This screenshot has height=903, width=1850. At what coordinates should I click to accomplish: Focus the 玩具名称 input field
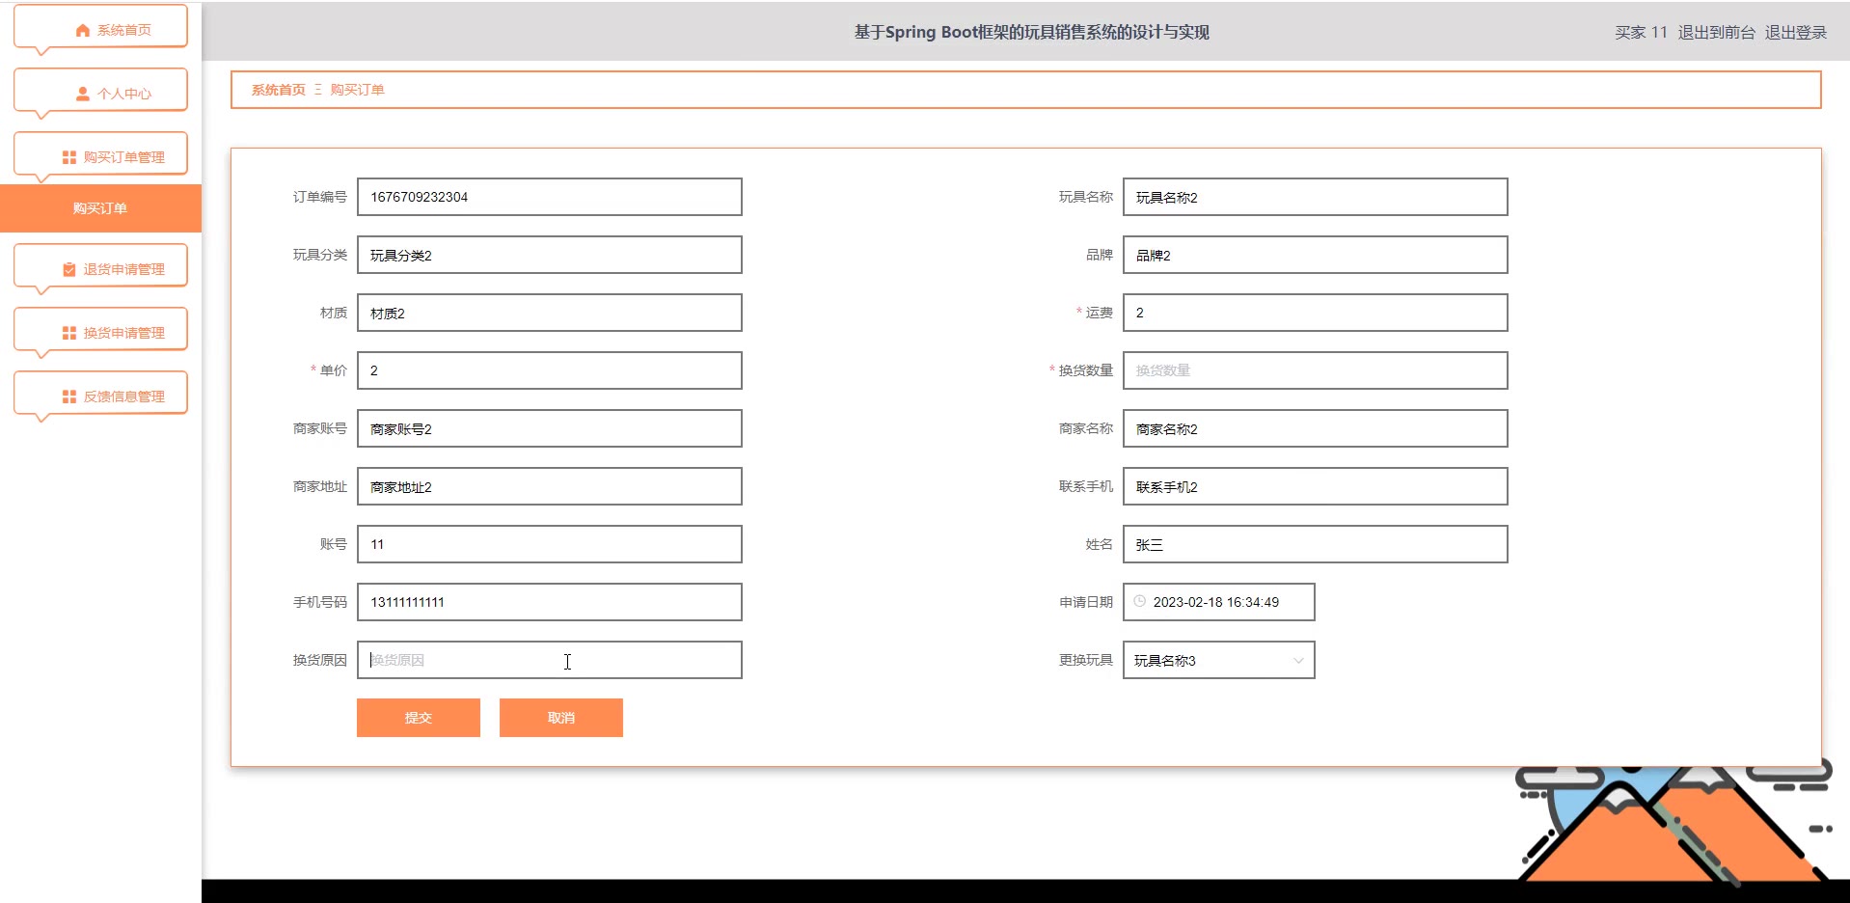point(1316,197)
